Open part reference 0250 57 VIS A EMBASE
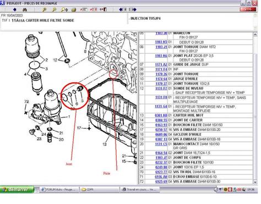This screenshot has height=204, width=261. click(161, 130)
